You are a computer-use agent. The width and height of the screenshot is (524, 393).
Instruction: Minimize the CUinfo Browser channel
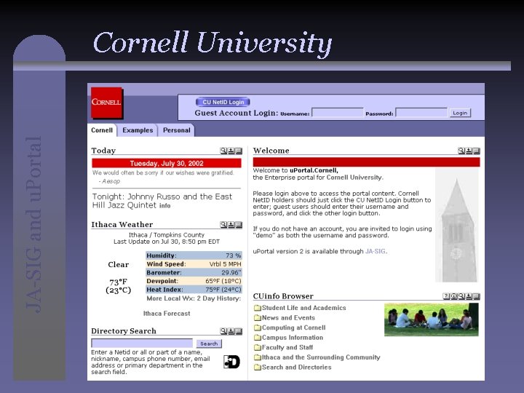click(469, 296)
